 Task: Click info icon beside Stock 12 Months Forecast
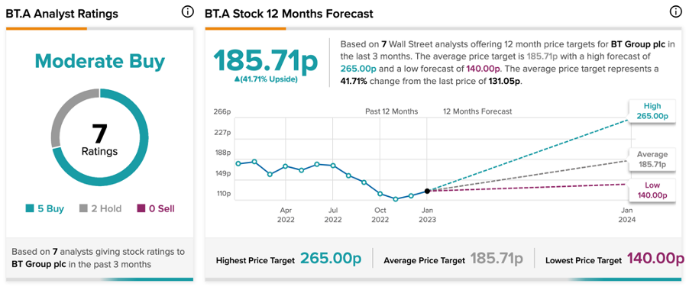[675, 12]
